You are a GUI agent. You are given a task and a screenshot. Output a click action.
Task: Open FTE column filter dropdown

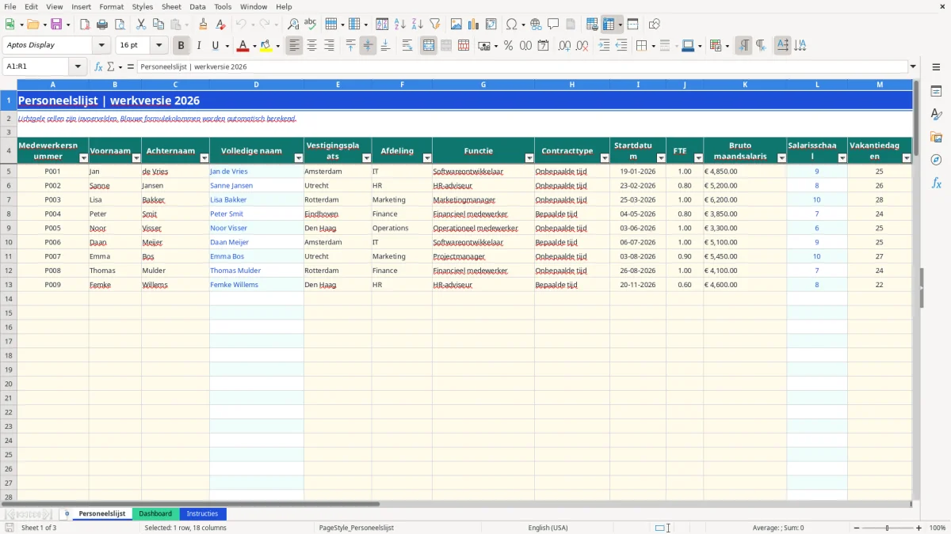tap(697, 157)
